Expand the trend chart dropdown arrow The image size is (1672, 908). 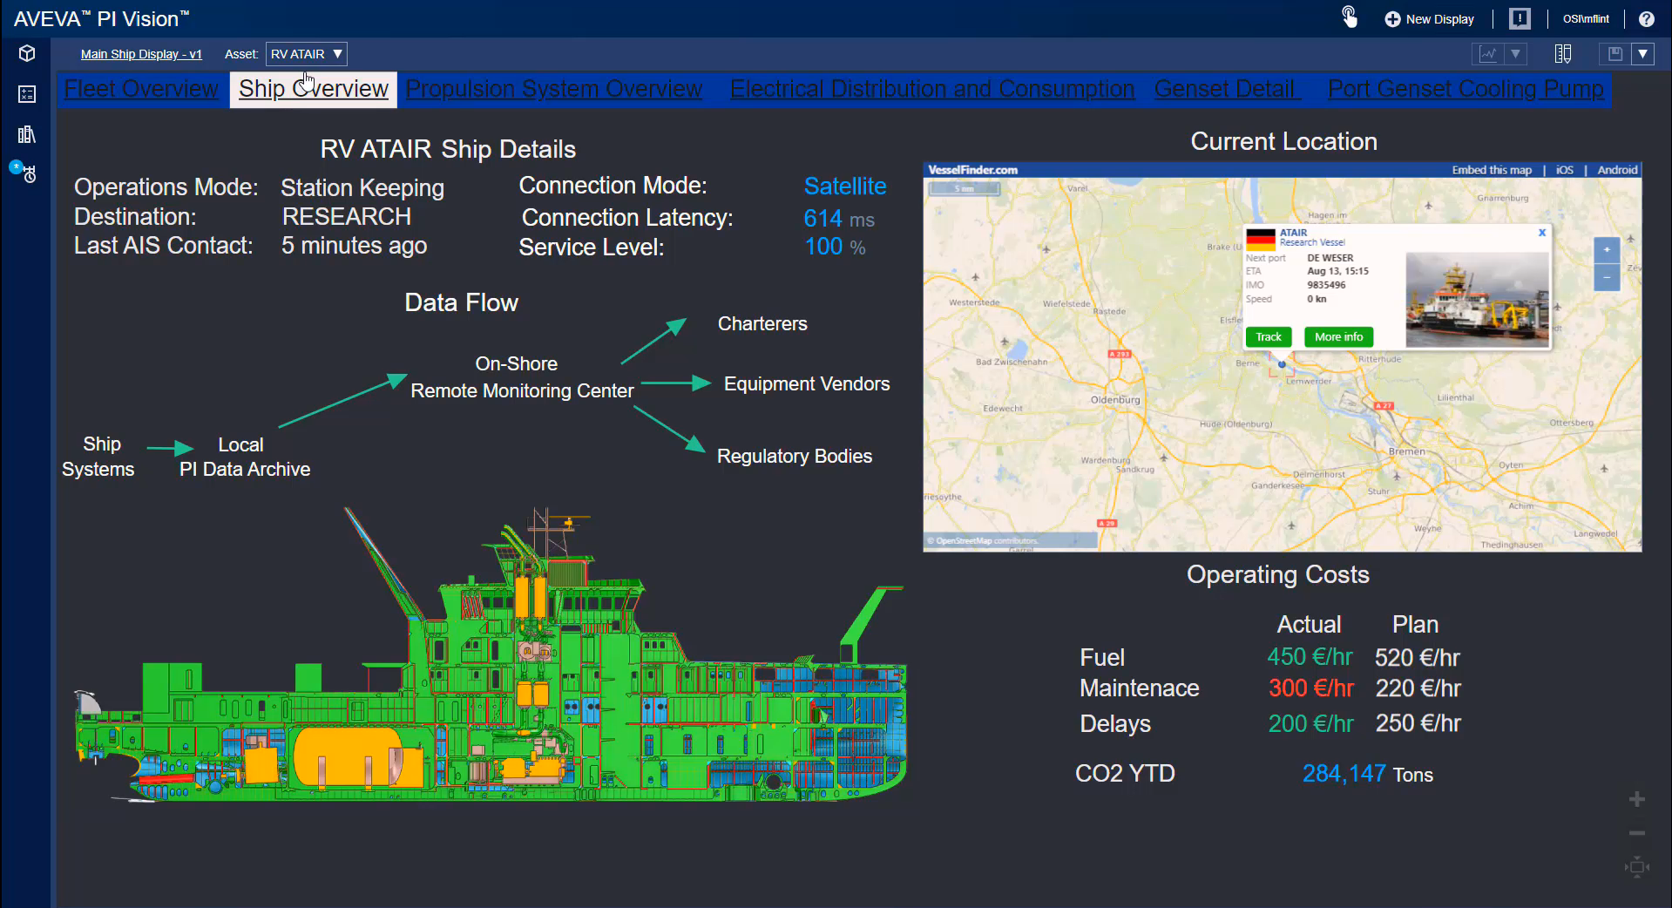click(x=1516, y=54)
